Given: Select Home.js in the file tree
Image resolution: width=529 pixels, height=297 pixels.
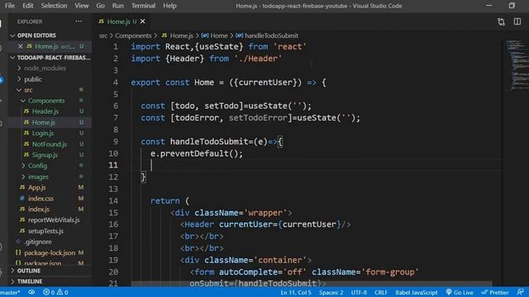Looking at the screenshot, I should point(44,122).
